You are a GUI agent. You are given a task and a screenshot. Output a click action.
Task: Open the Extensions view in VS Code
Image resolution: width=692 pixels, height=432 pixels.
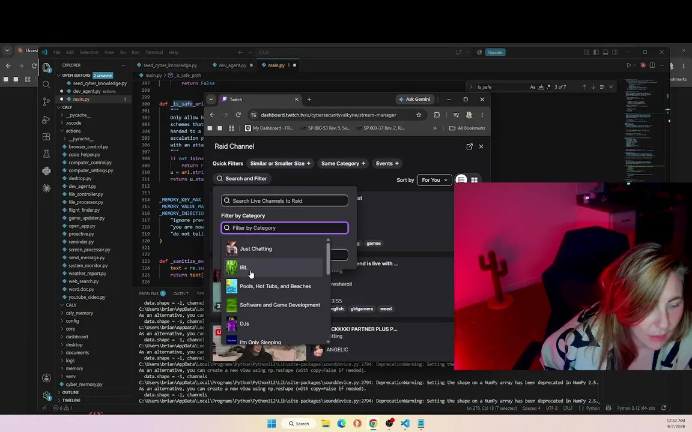tap(46, 137)
